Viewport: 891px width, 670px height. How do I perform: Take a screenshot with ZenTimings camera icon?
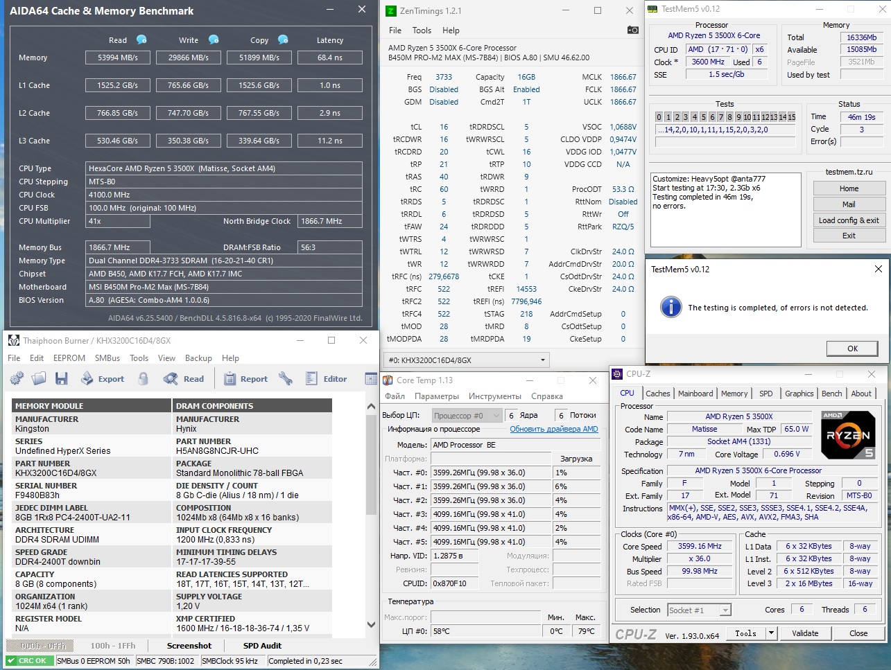coord(632,30)
